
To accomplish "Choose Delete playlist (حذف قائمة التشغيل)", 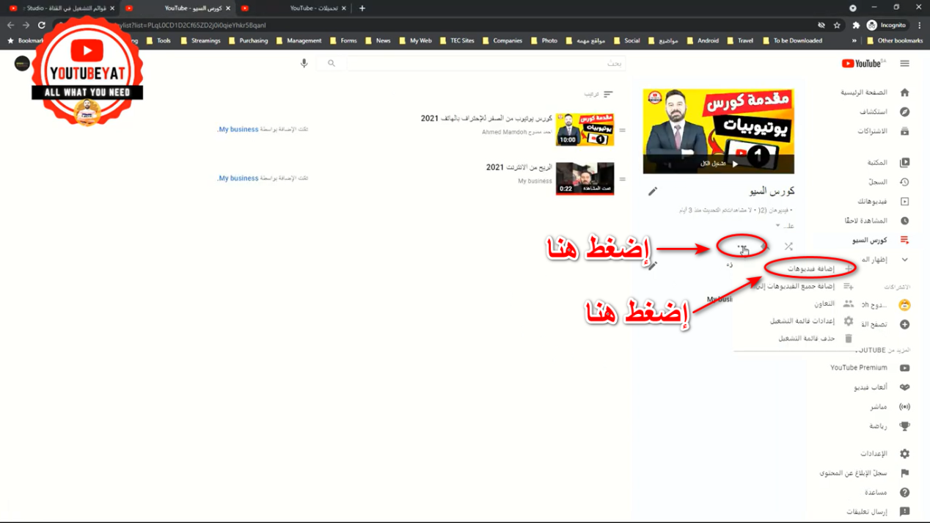I will pyautogui.click(x=806, y=339).
